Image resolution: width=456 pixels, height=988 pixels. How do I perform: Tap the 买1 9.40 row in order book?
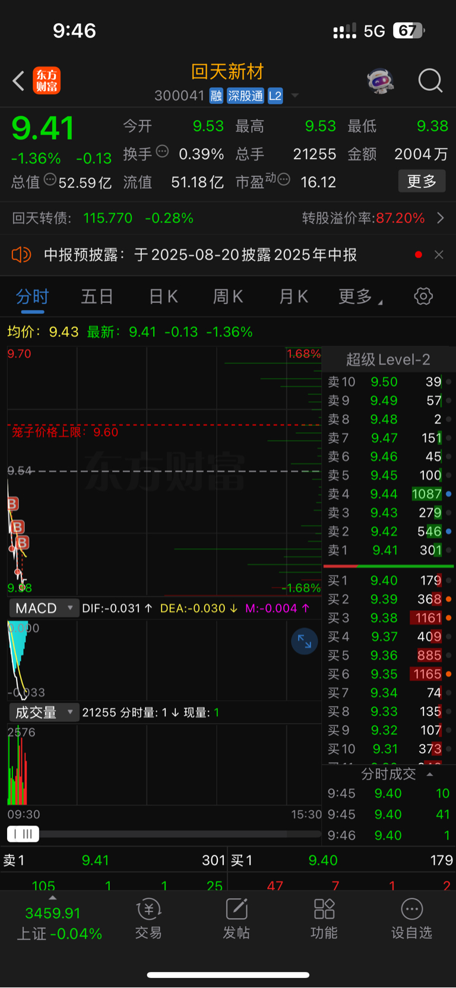(x=389, y=580)
